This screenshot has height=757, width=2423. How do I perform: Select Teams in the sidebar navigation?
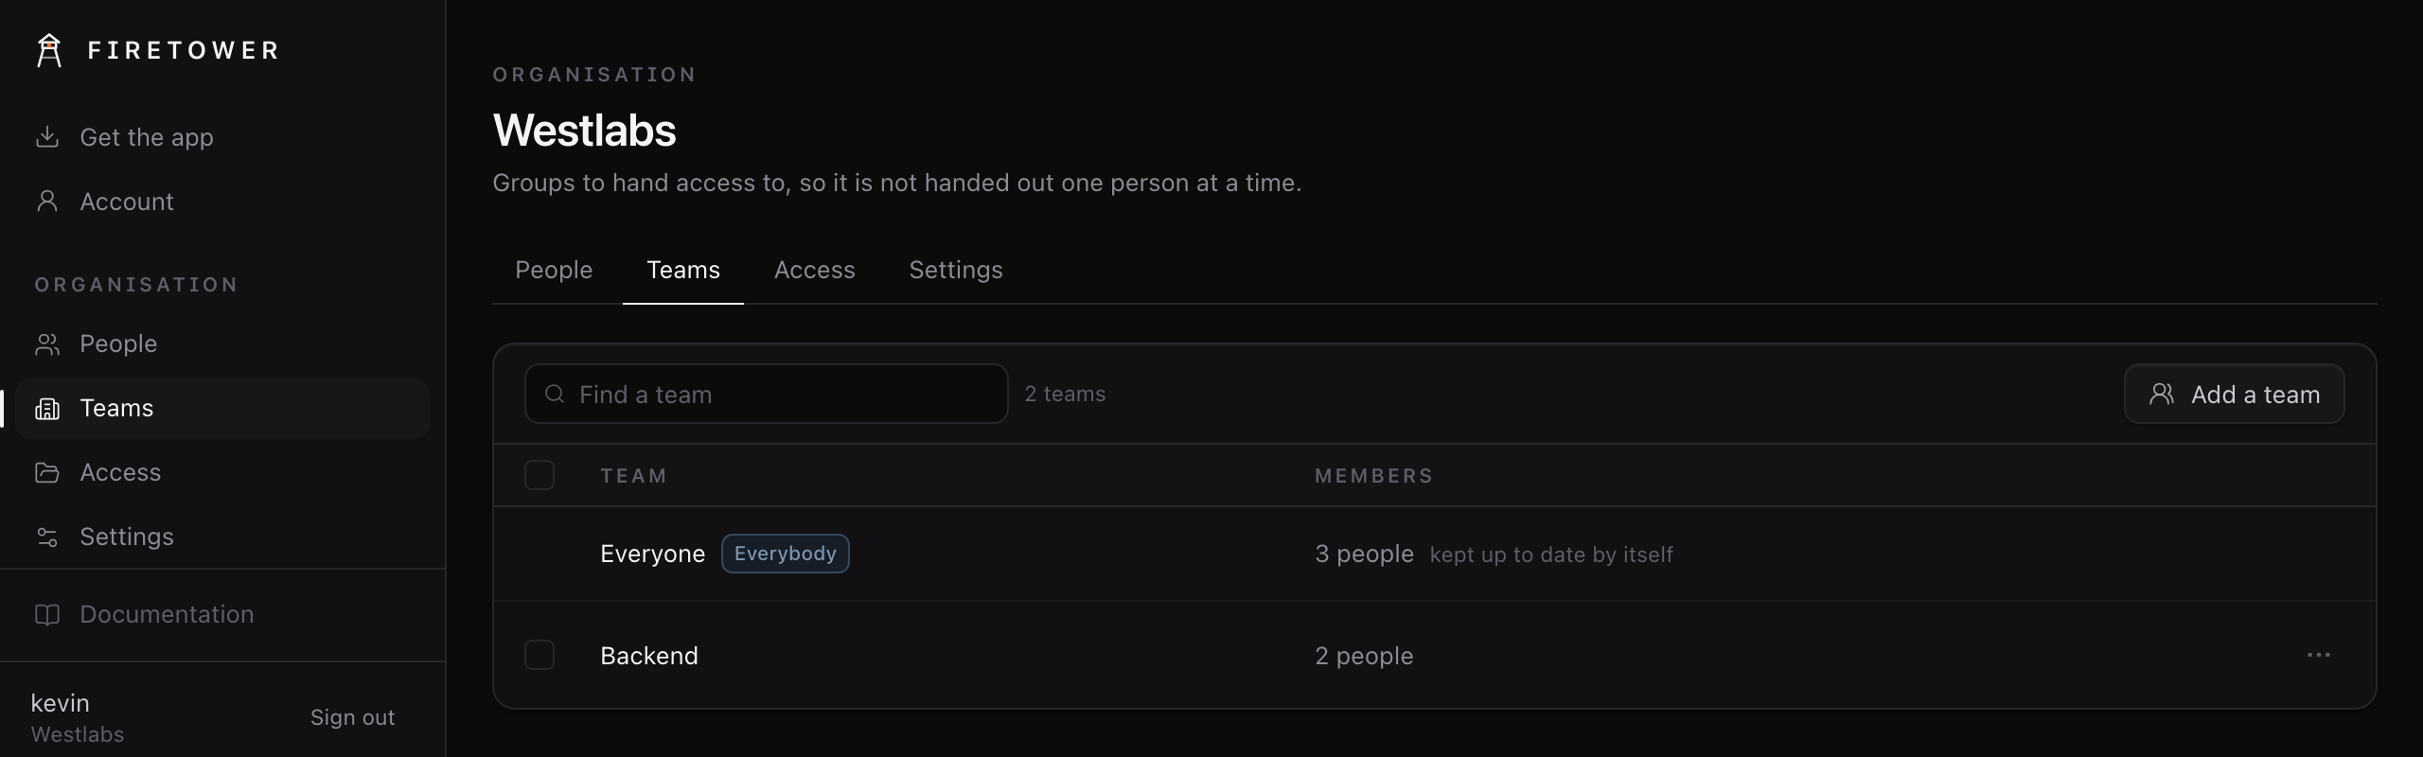tap(222, 409)
